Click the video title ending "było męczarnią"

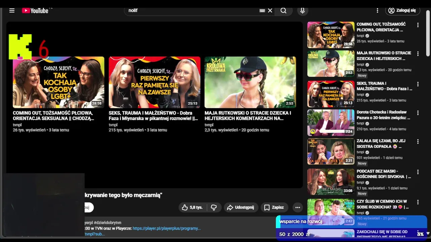(123, 195)
